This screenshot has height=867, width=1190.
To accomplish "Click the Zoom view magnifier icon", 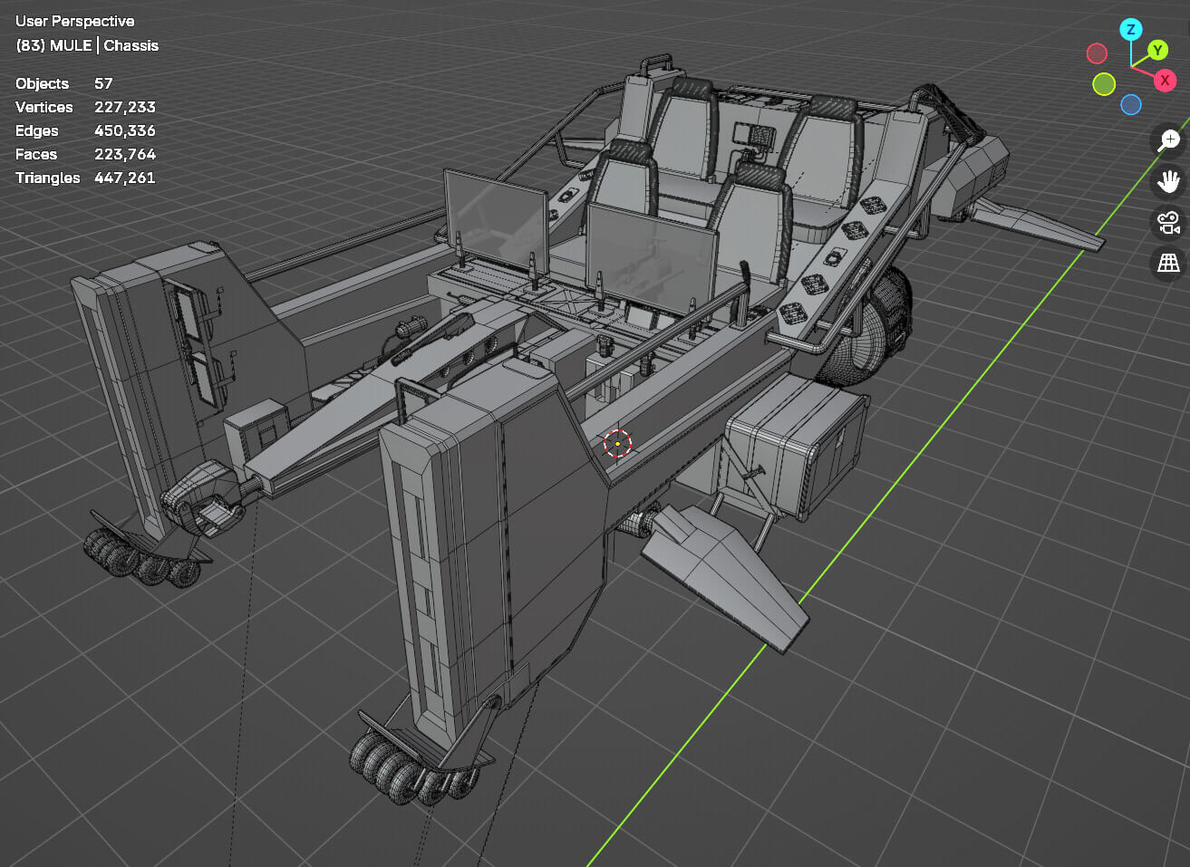I will pos(1168,140).
